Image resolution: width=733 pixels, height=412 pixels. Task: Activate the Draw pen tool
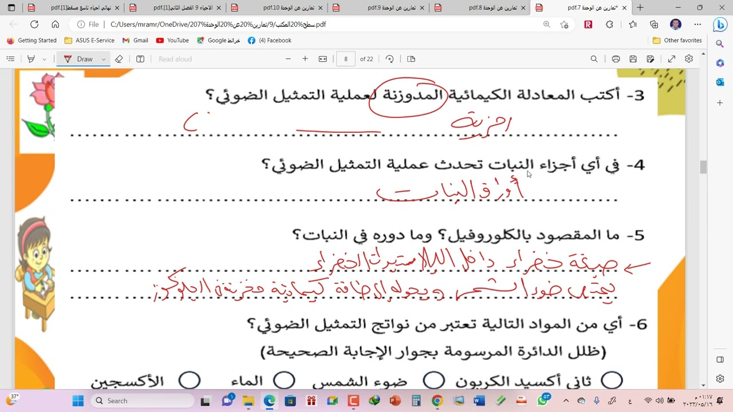coord(78,59)
